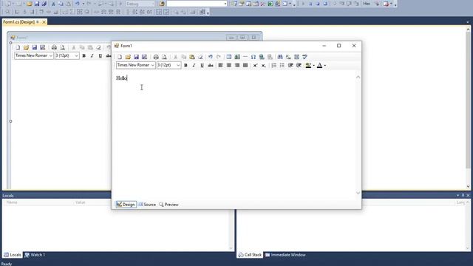
Task: Click the Visual Studio designer vertical scrollbar
Action: (468, 100)
